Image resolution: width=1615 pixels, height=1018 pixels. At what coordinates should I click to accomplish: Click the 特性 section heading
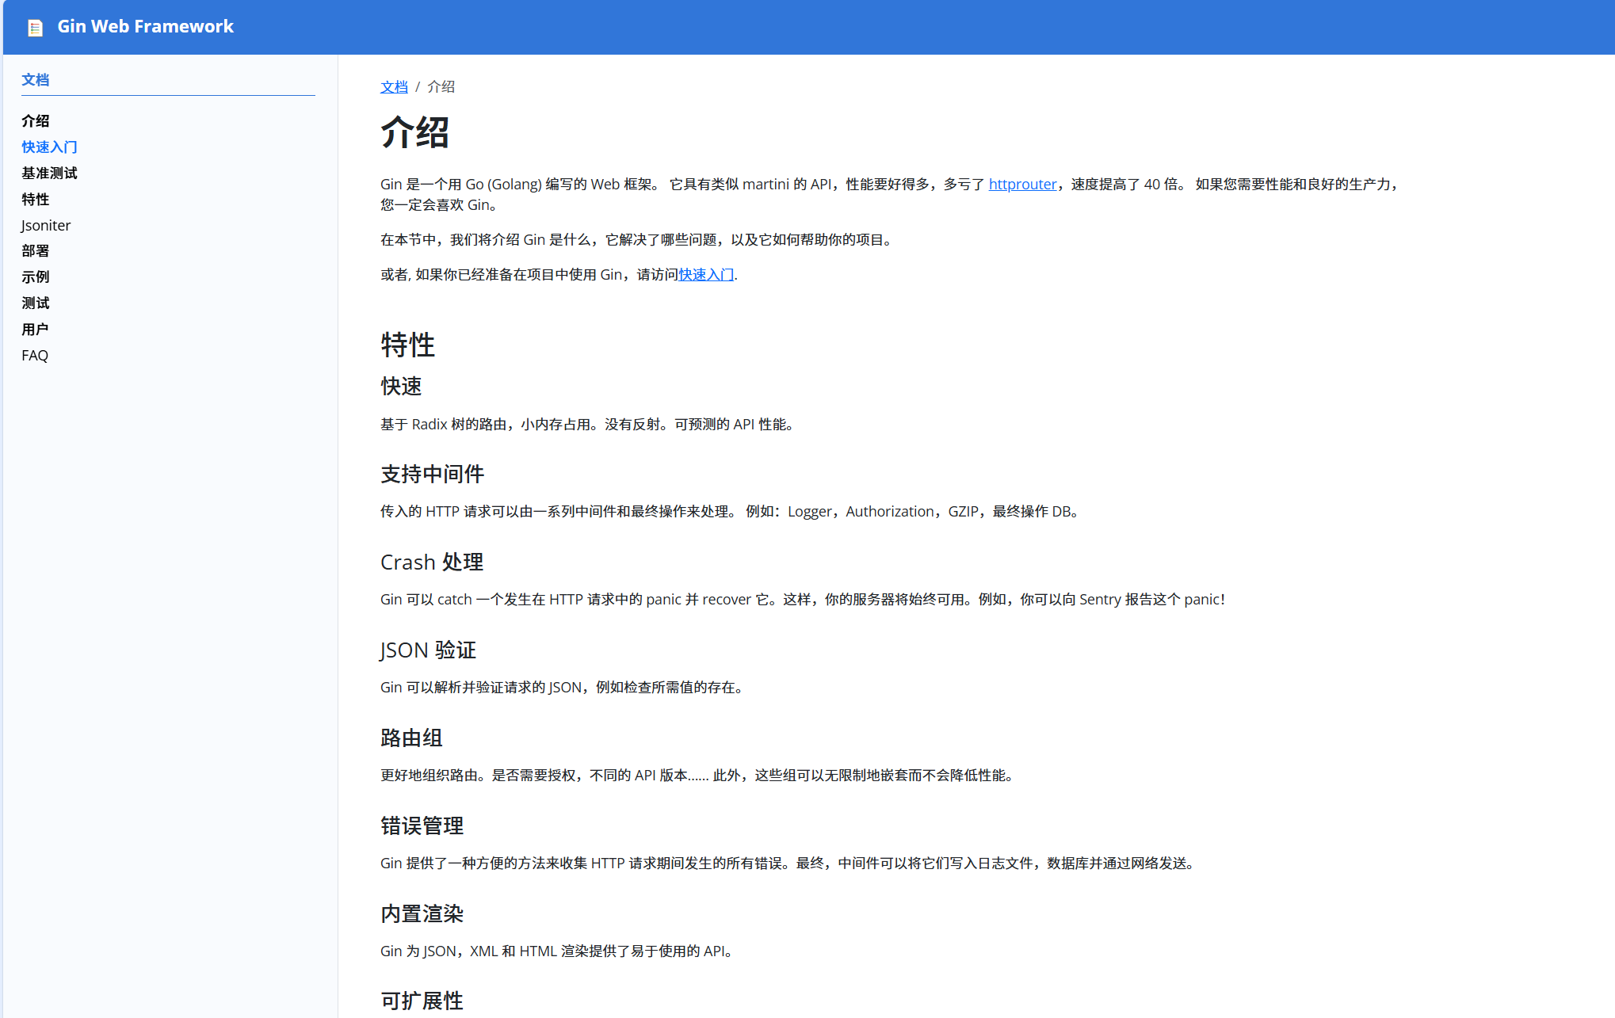[x=408, y=345]
